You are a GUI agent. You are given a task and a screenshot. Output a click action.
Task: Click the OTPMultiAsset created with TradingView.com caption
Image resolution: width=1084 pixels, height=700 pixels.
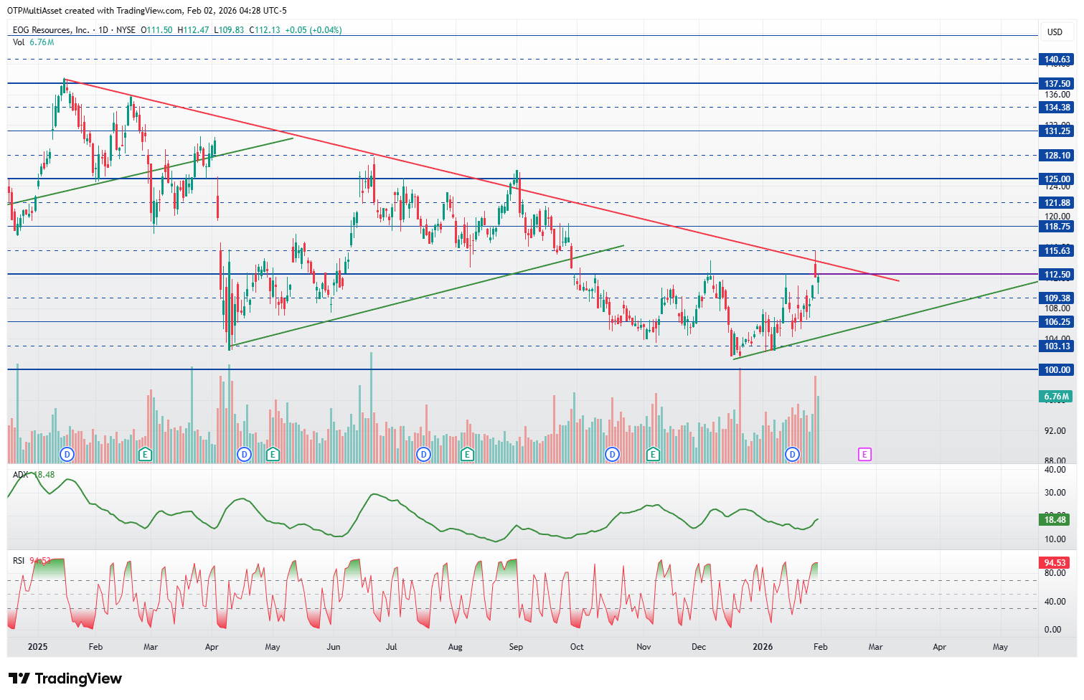pyautogui.click(x=146, y=10)
